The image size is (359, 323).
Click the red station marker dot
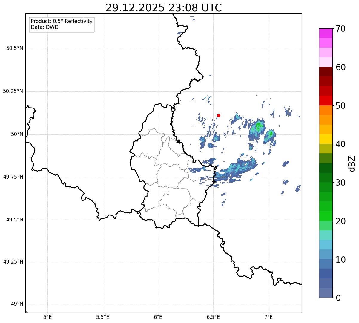219,115
